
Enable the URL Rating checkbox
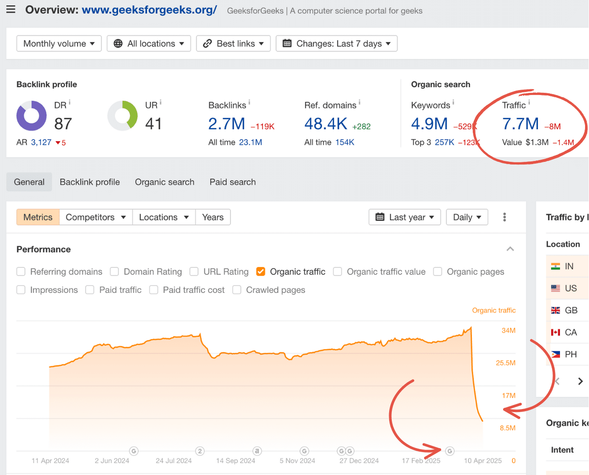194,272
